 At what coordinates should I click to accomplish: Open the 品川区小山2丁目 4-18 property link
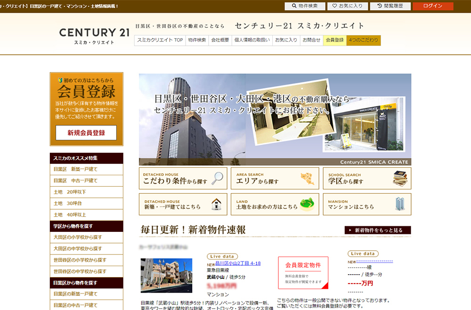tap(238, 263)
